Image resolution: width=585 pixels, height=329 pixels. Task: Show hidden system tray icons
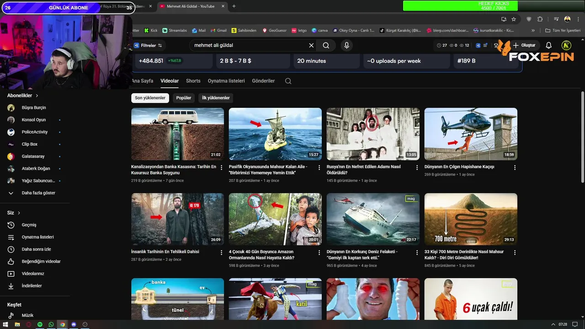[x=553, y=324]
